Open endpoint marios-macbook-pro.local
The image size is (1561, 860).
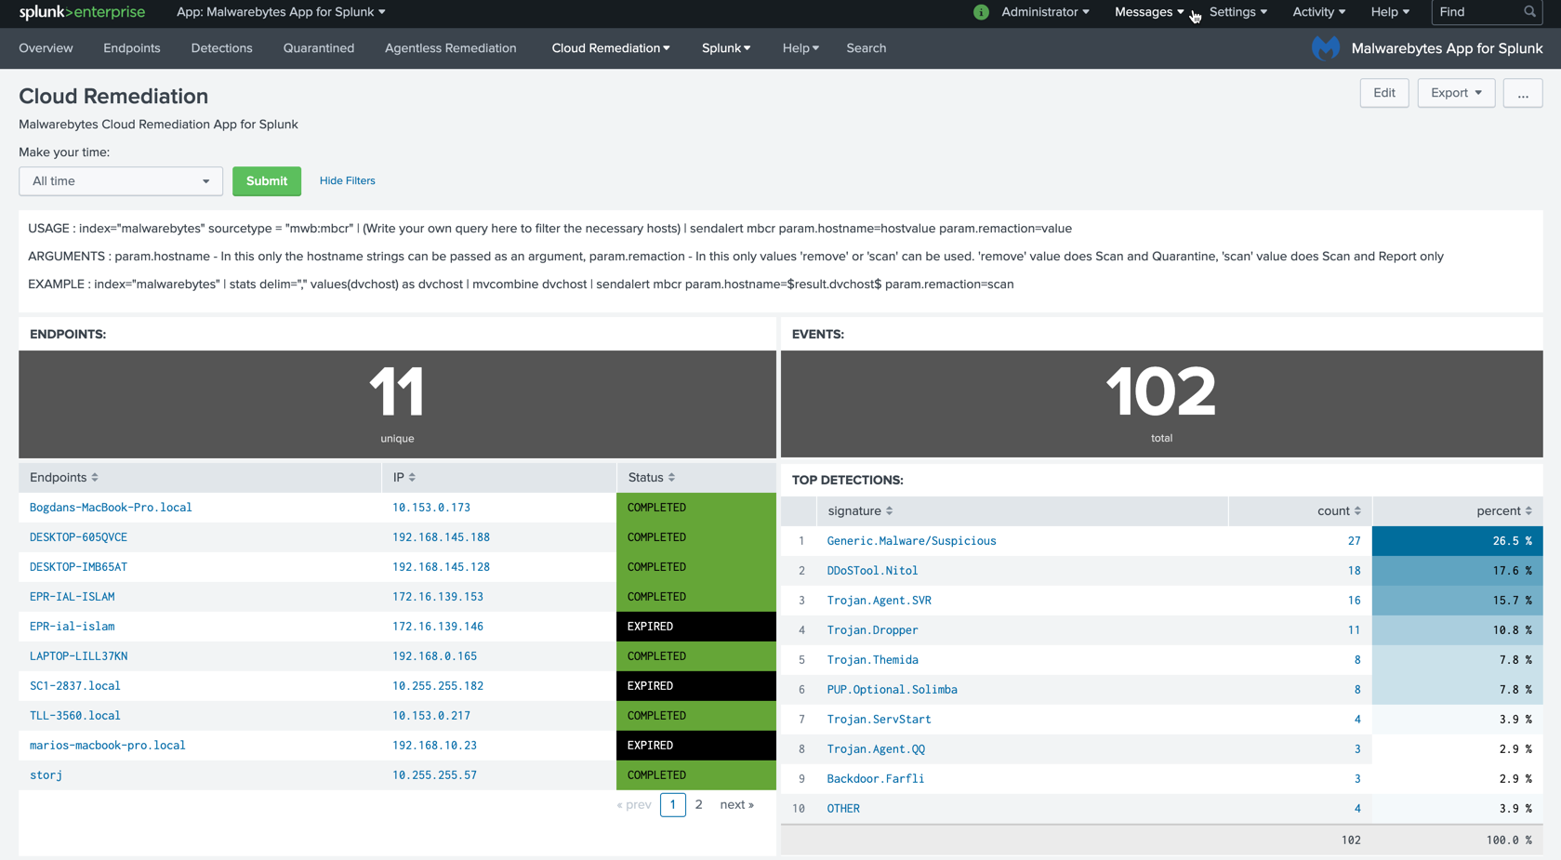click(x=107, y=746)
